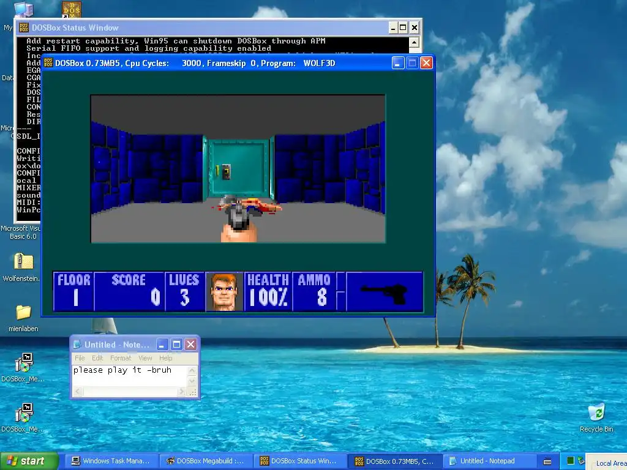
Task: Open the DOSBox shortcut icon on desktop
Action: click(72, 9)
